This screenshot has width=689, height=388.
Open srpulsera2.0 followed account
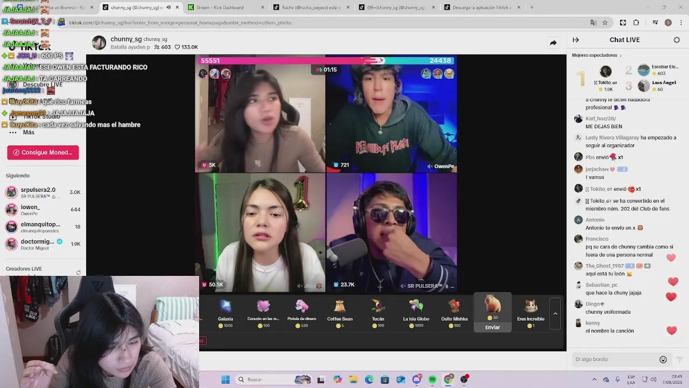(x=43, y=192)
